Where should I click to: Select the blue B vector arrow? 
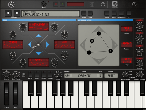39,36
